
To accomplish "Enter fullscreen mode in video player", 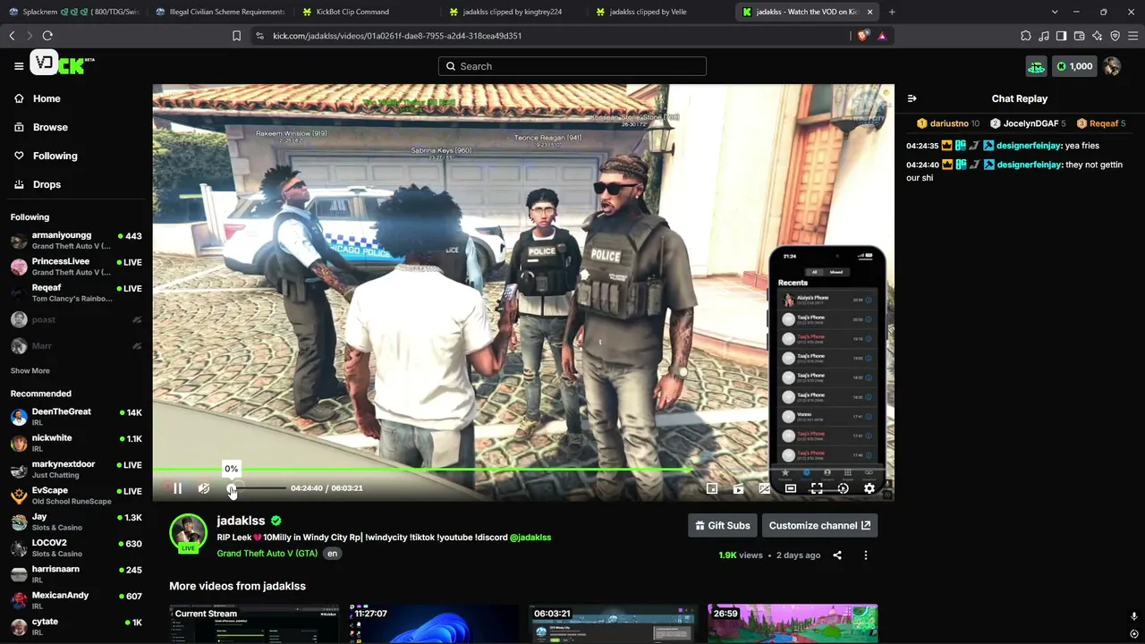I will click(x=817, y=488).
